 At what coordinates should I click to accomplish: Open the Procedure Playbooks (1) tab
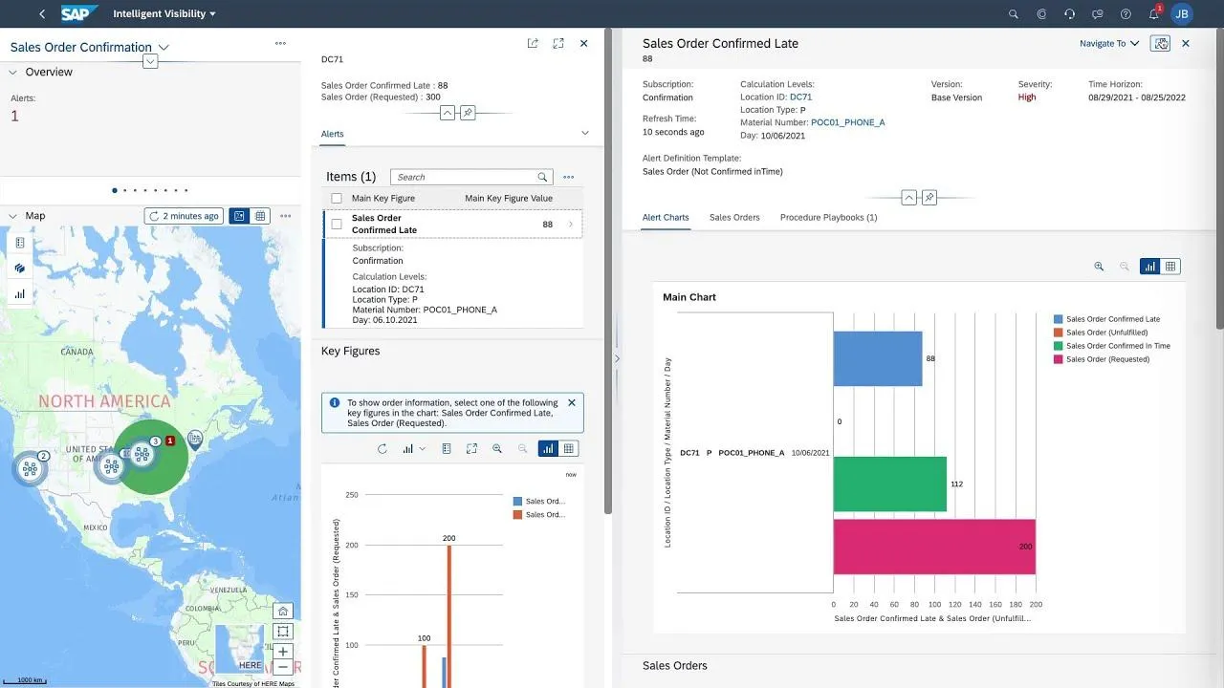pos(828,217)
